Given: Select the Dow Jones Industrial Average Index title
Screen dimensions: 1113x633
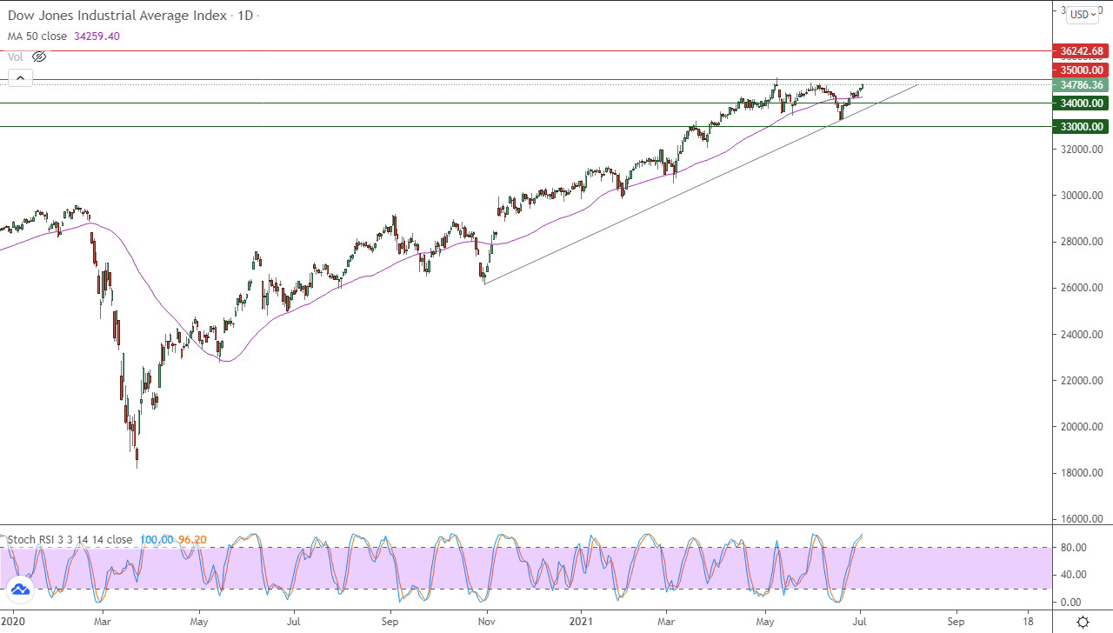Looking at the screenshot, I should [x=117, y=16].
